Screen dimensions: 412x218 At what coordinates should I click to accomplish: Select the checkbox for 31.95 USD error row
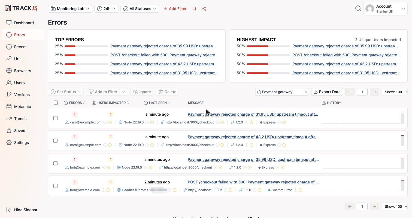(x=55, y=118)
